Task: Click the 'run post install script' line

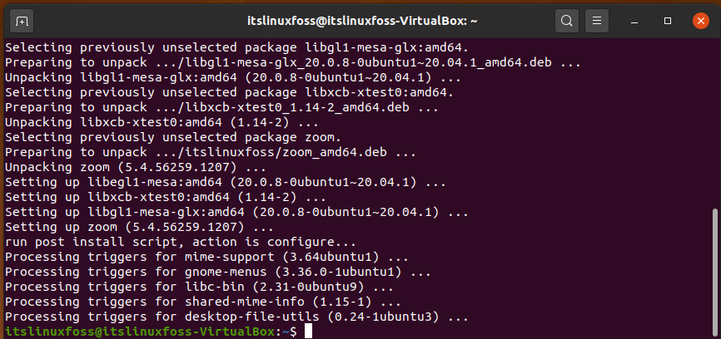Action: click(x=181, y=243)
